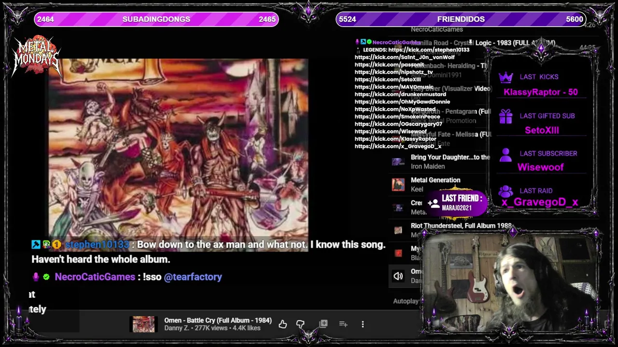This screenshot has height=347, width=618.
Task: Click the @tearfactory mention in chat
Action: point(193,277)
